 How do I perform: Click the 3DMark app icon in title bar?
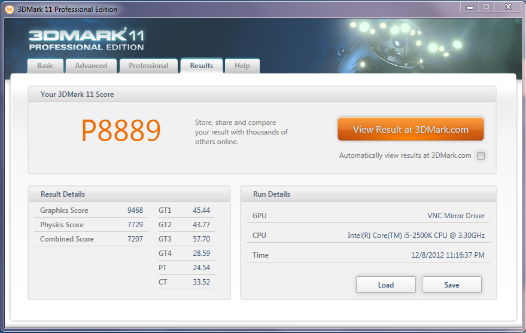(10, 10)
